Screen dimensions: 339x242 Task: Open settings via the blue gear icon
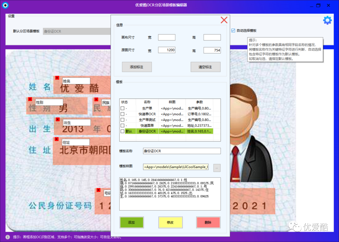327,20
